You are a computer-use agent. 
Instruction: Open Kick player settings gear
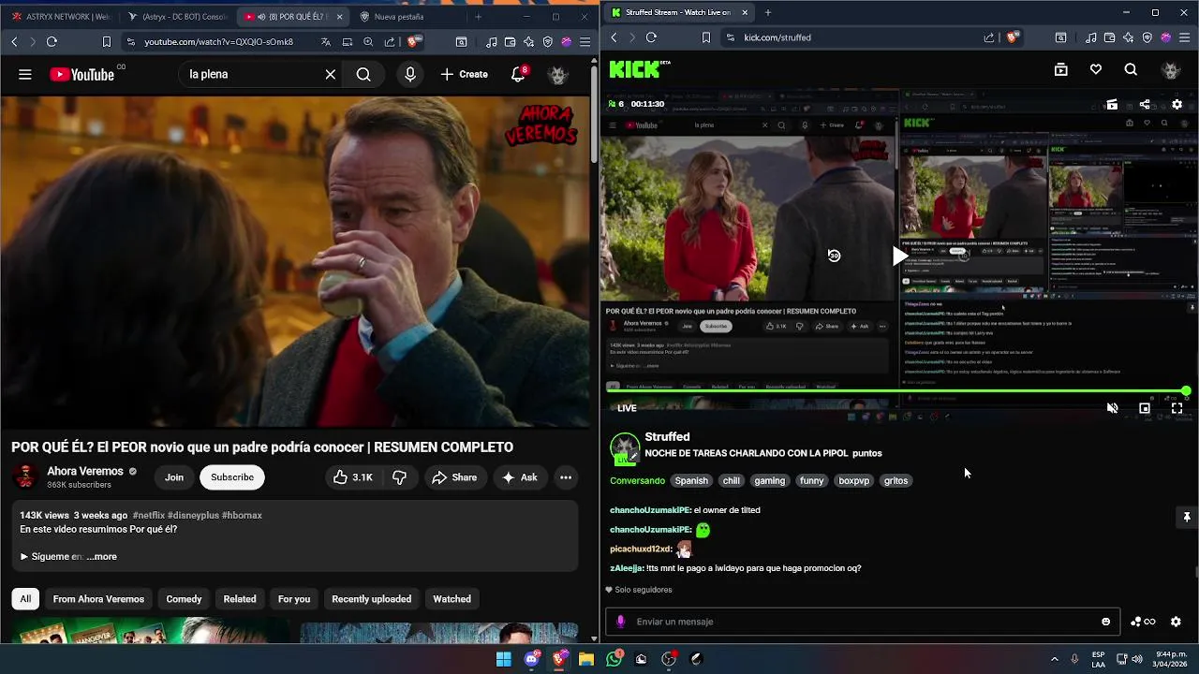1177,104
